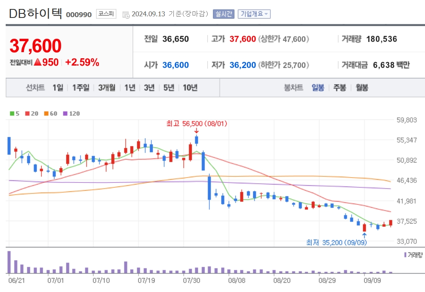Click the 실시간 real-time button
425x292 pixels.
(223, 14)
